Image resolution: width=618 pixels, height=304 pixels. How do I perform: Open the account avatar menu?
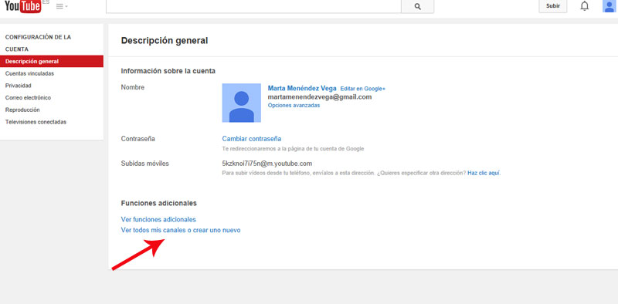pyautogui.click(x=609, y=6)
